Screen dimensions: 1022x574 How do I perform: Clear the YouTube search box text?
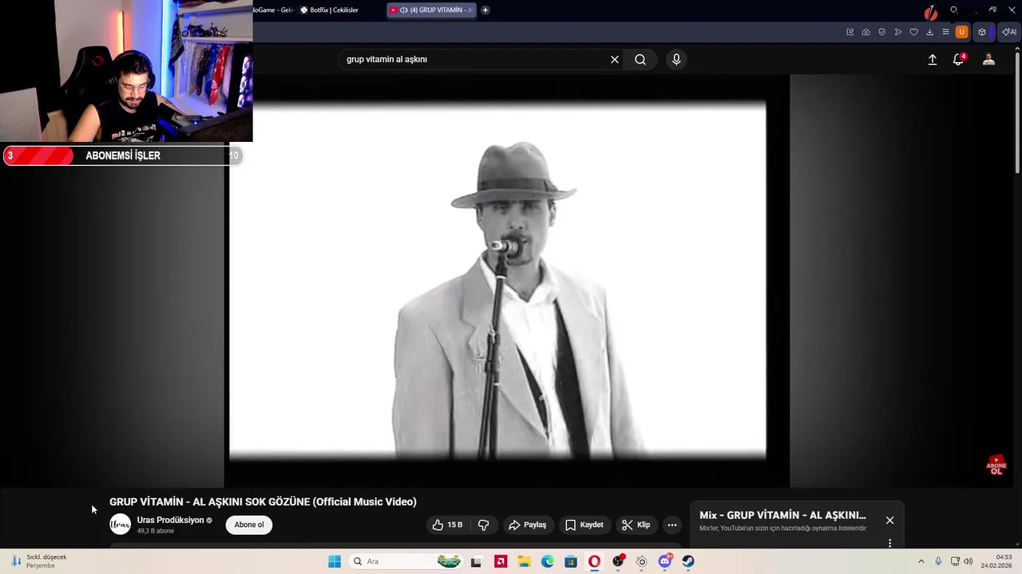tap(615, 59)
